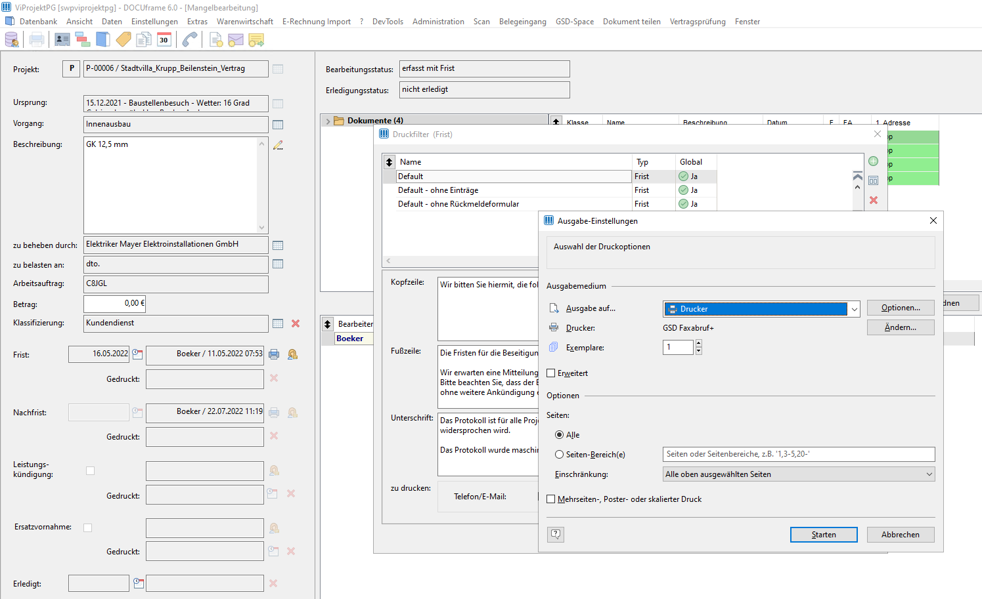
Task: Delete filter with red X in Druckfilter
Action: 874,200
